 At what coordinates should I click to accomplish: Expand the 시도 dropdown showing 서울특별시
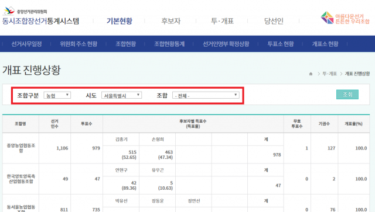(x=121, y=95)
